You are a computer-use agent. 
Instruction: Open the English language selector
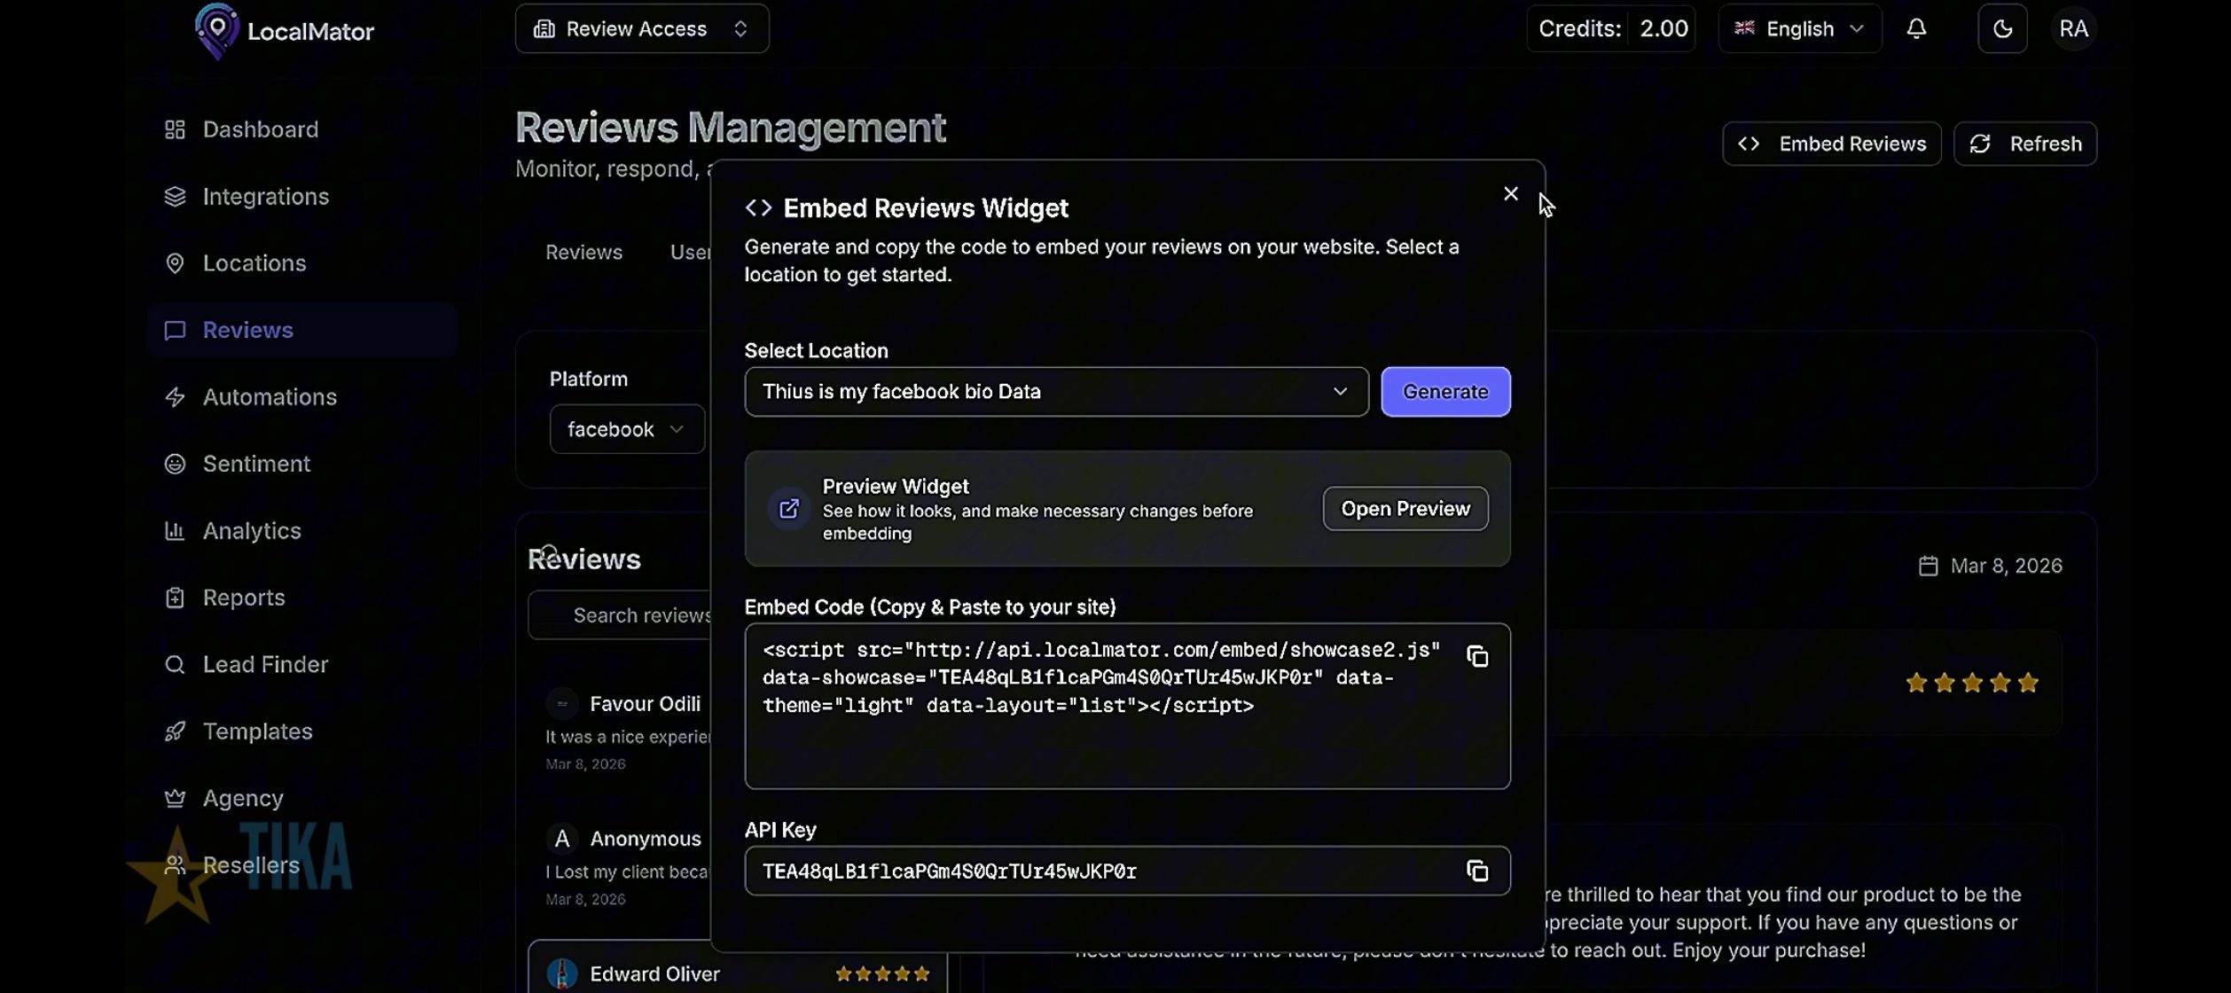pos(1798,28)
